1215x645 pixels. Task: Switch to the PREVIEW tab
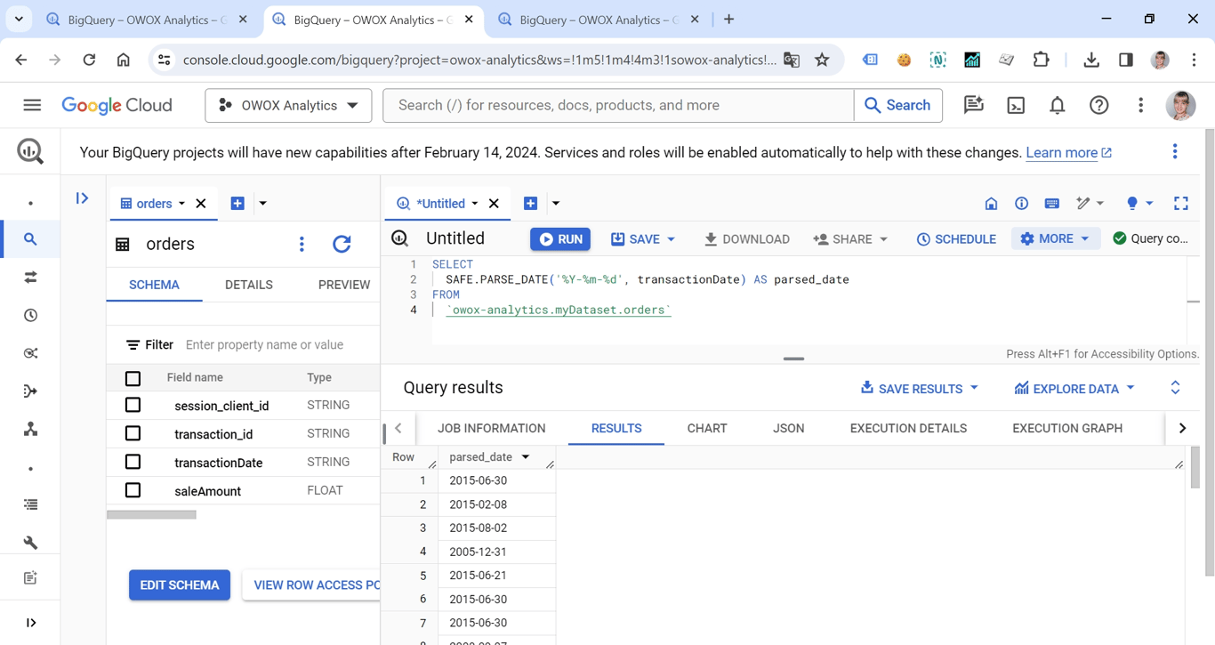(344, 285)
